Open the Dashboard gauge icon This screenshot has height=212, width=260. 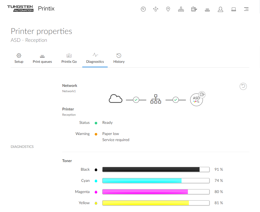click(x=143, y=9)
